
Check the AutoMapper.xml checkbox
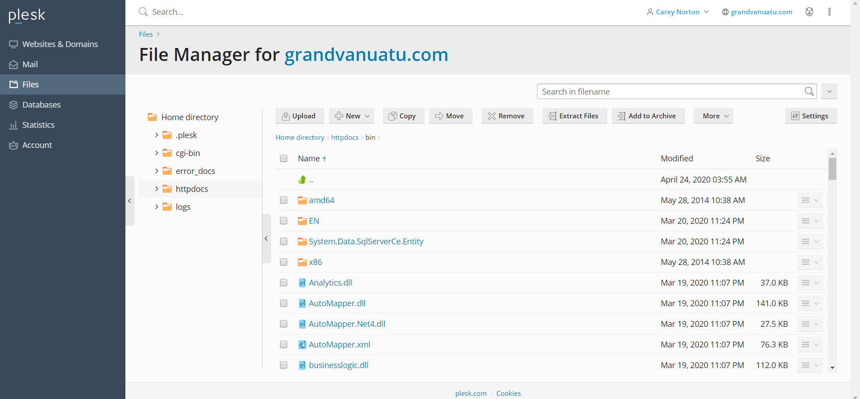point(284,344)
